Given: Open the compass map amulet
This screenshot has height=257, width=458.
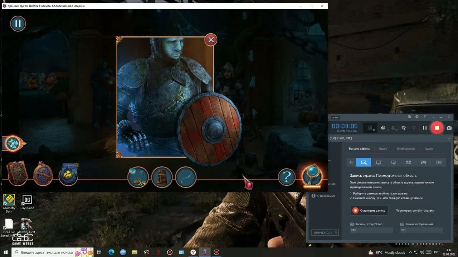Looking at the screenshot, I should tap(43, 174).
